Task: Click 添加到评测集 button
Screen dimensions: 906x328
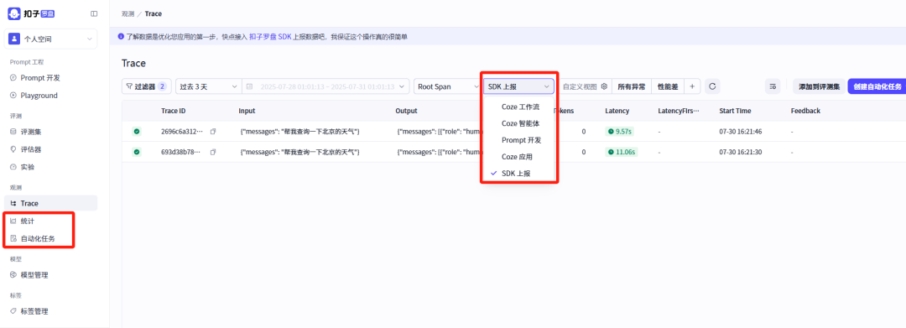Action: [819, 86]
